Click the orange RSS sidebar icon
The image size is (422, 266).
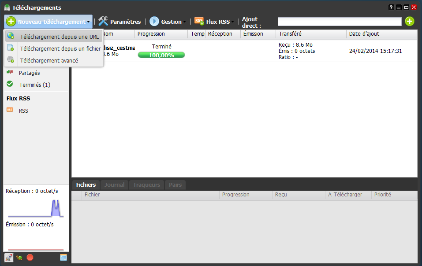10,110
